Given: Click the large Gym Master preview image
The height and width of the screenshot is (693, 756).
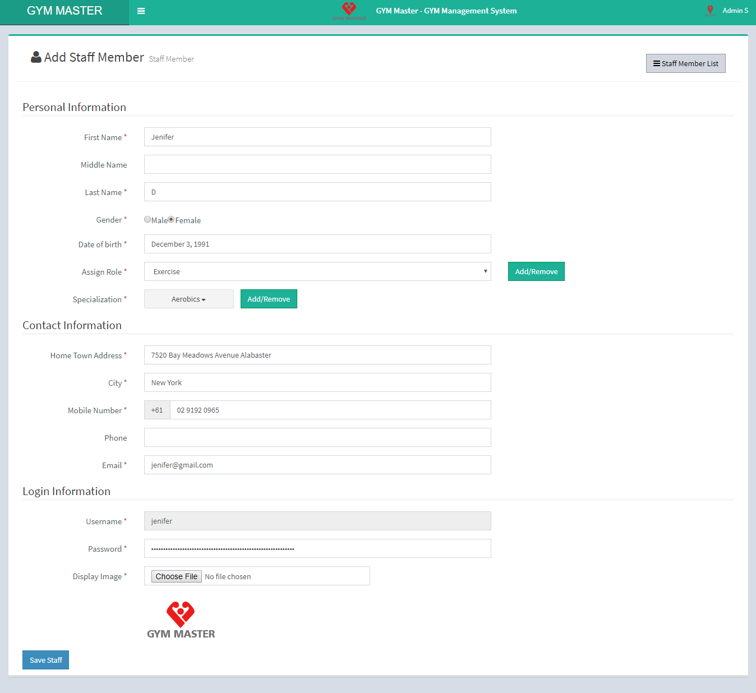Looking at the screenshot, I should 181,620.
